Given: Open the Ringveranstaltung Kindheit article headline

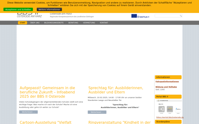Looking at the screenshot, I should point(119,122).
